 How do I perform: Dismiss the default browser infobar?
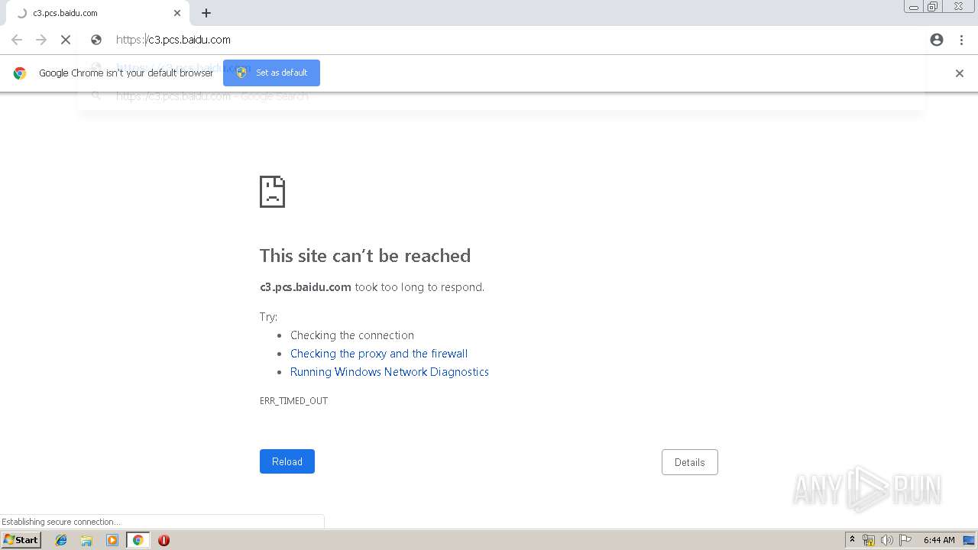pyautogui.click(x=960, y=73)
